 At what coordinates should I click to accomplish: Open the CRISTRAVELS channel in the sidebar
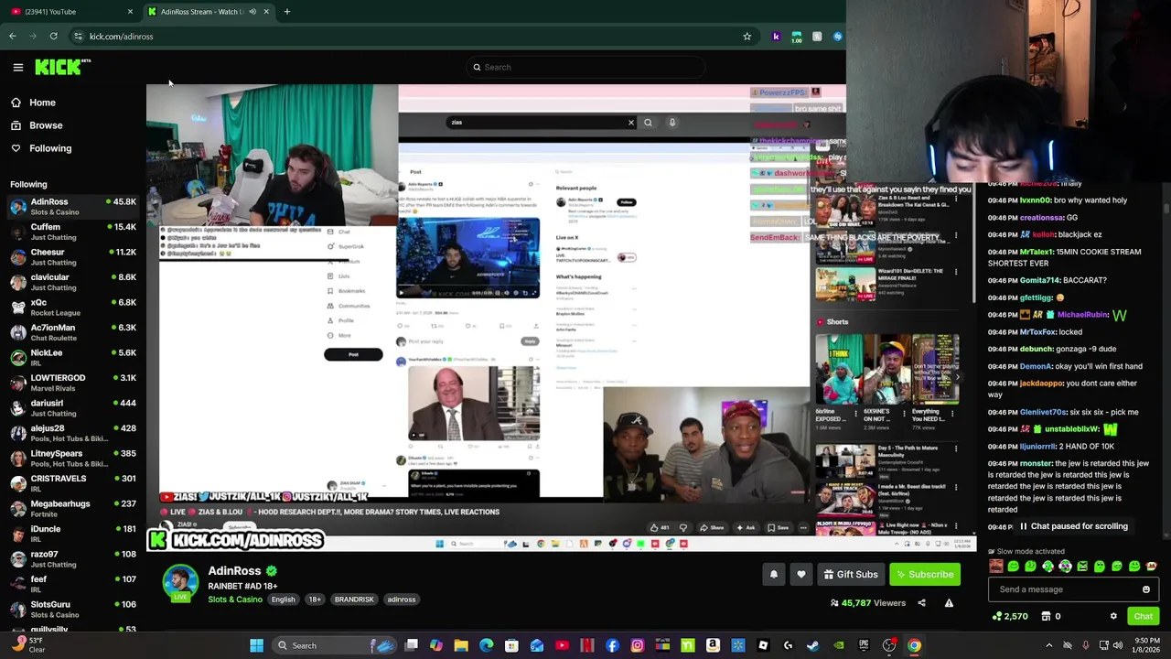tap(73, 483)
